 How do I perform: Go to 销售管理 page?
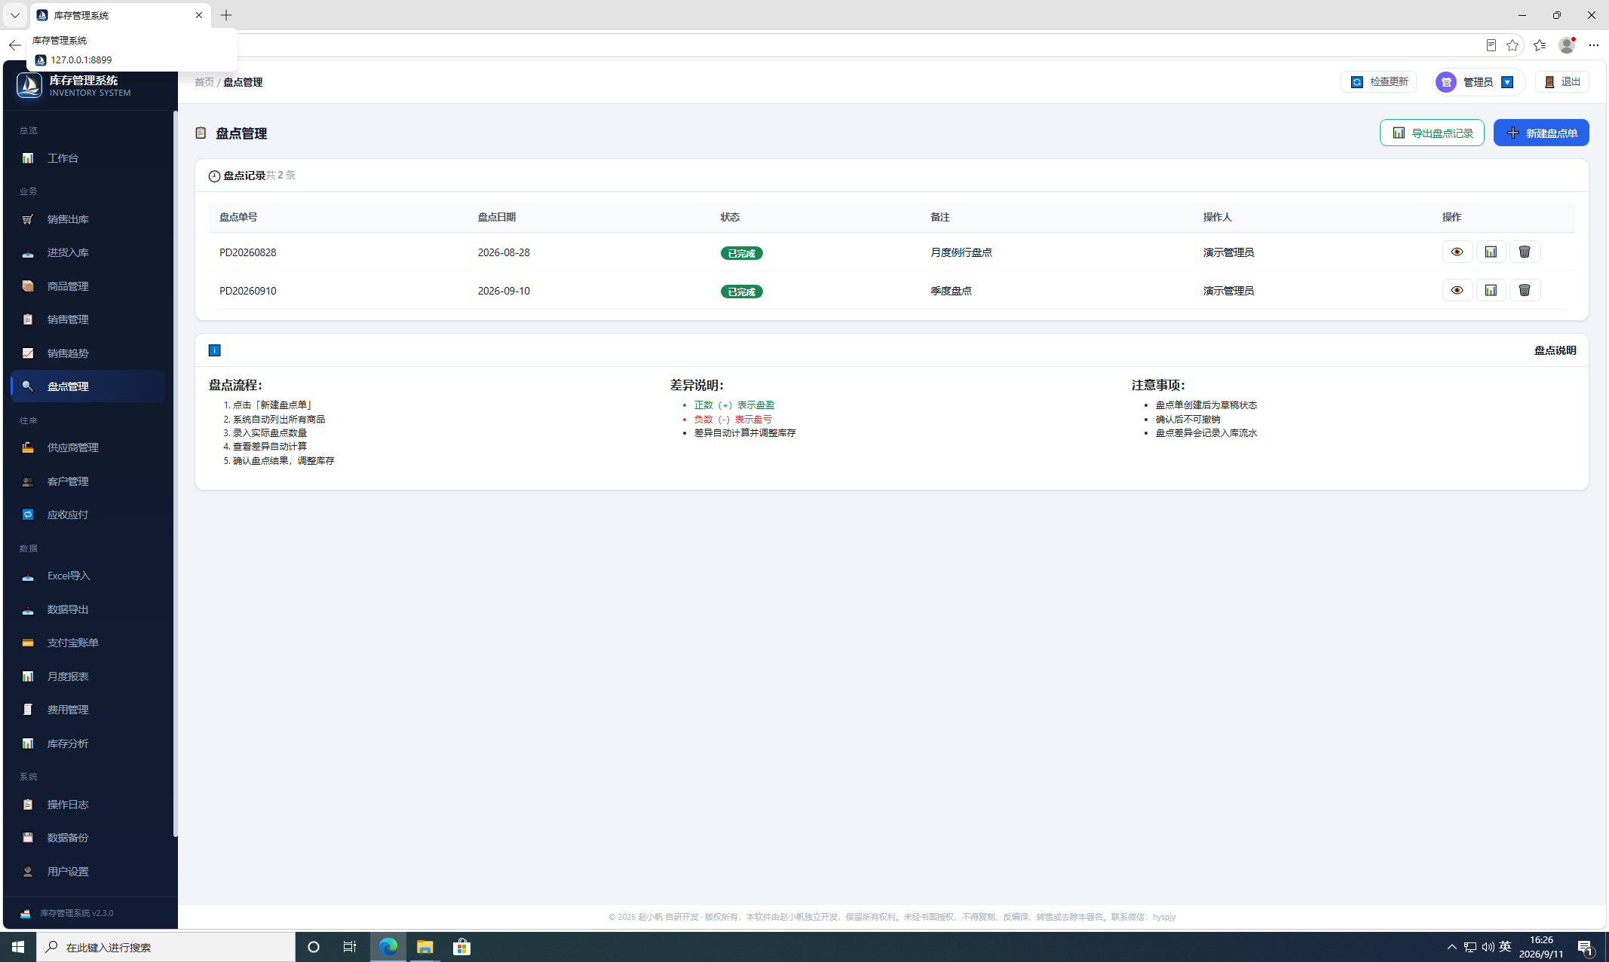pos(88,319)
